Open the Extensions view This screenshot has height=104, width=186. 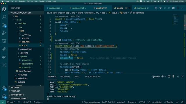tap(4, 49)
